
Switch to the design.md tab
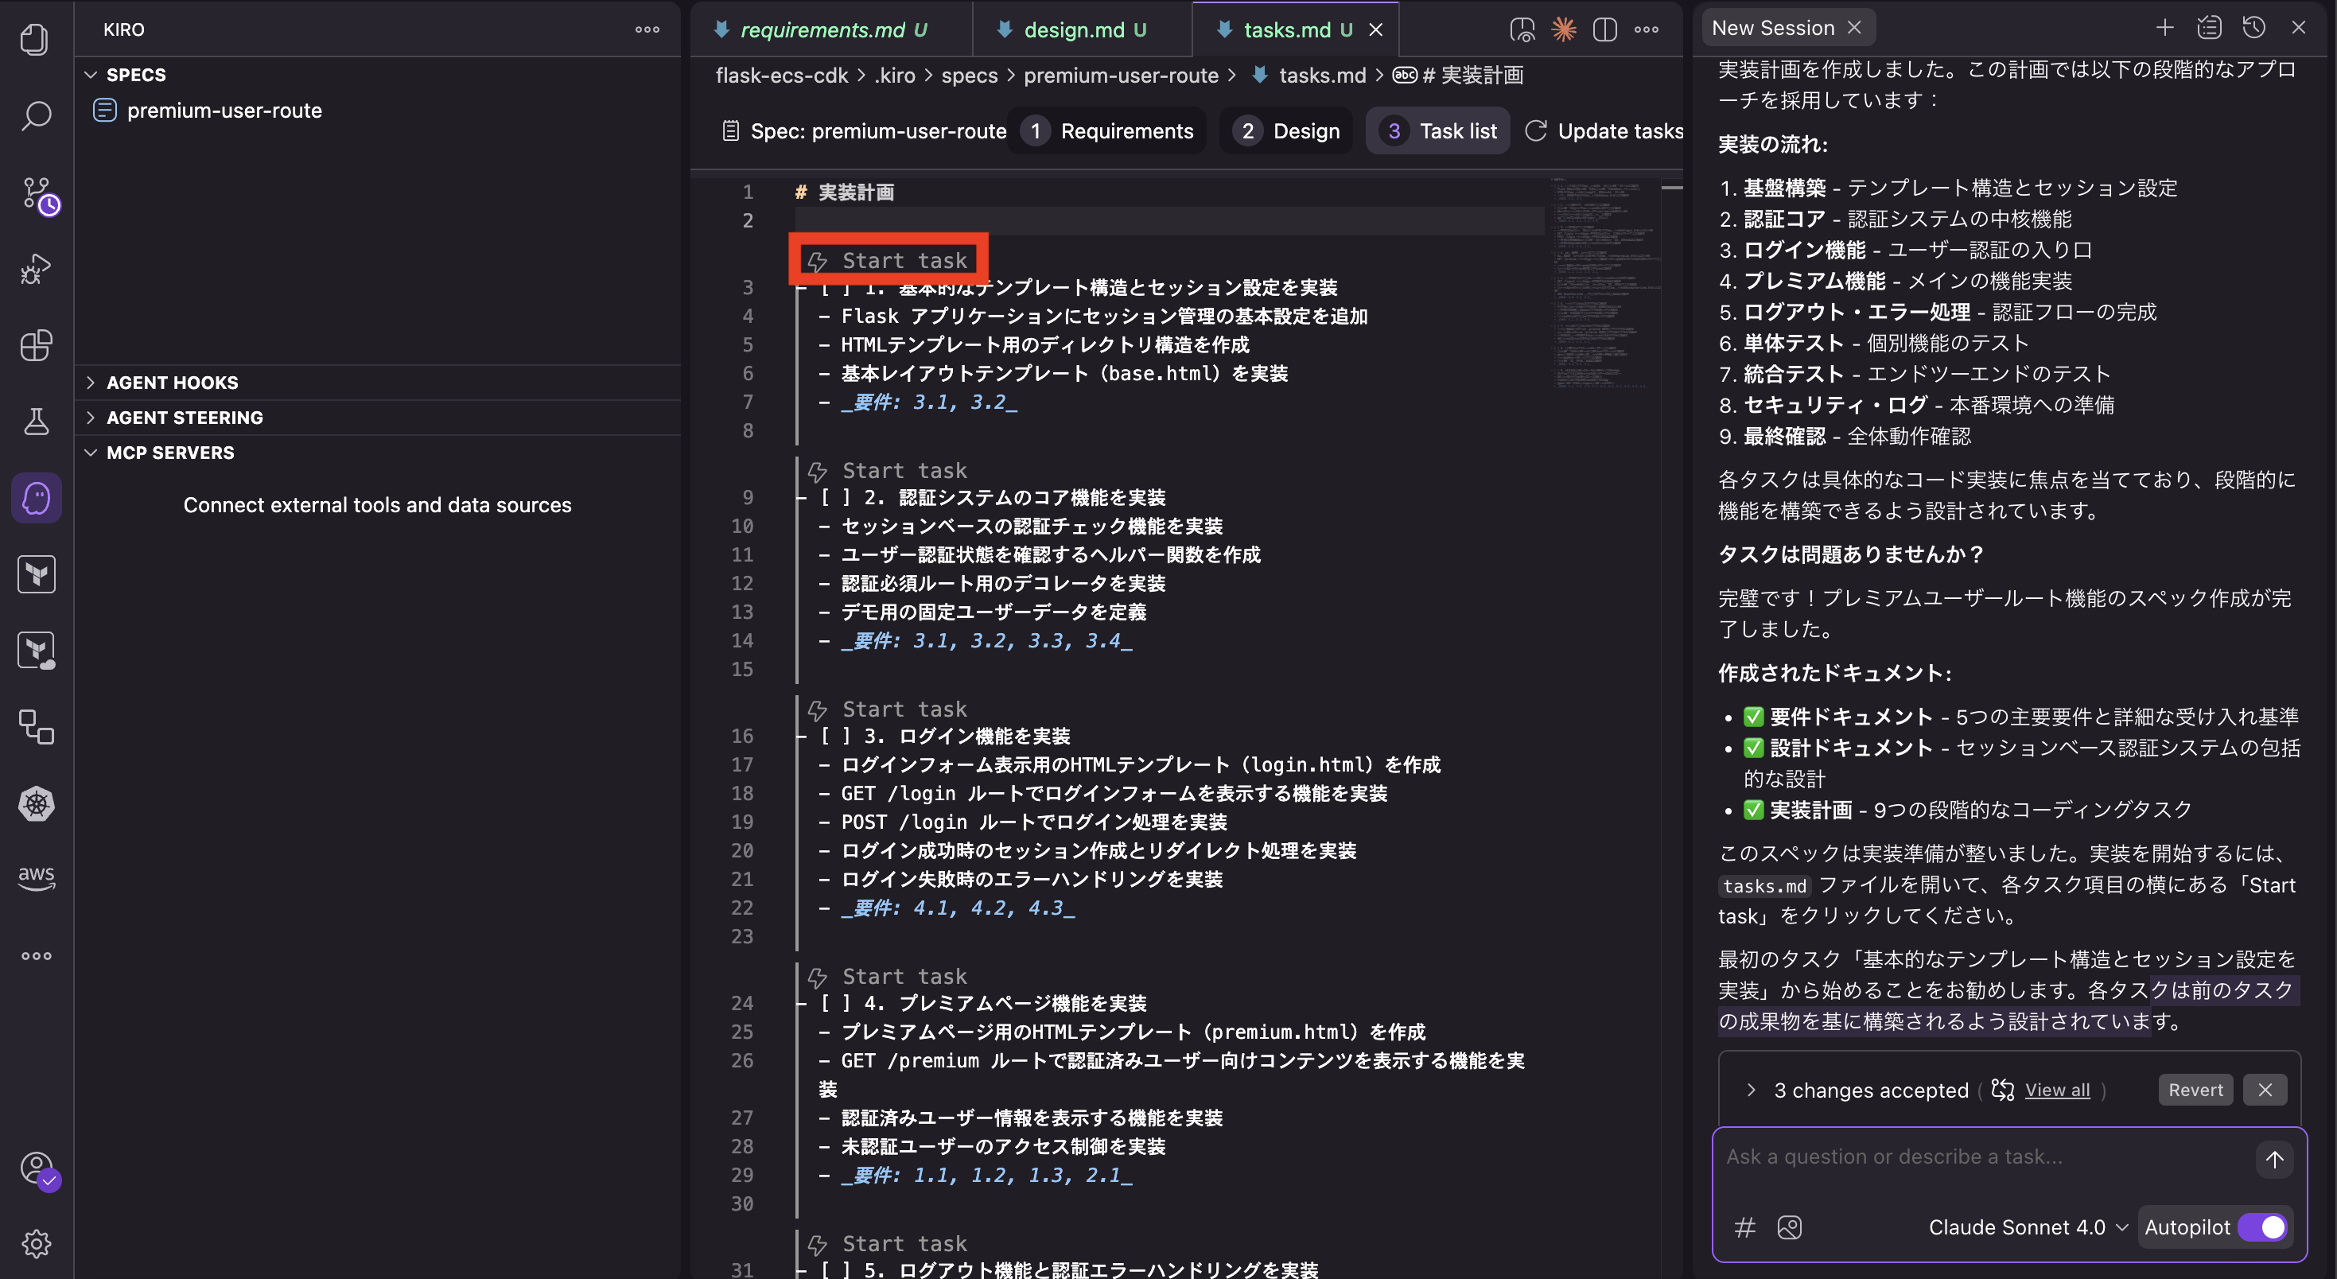click(1079, 29)
